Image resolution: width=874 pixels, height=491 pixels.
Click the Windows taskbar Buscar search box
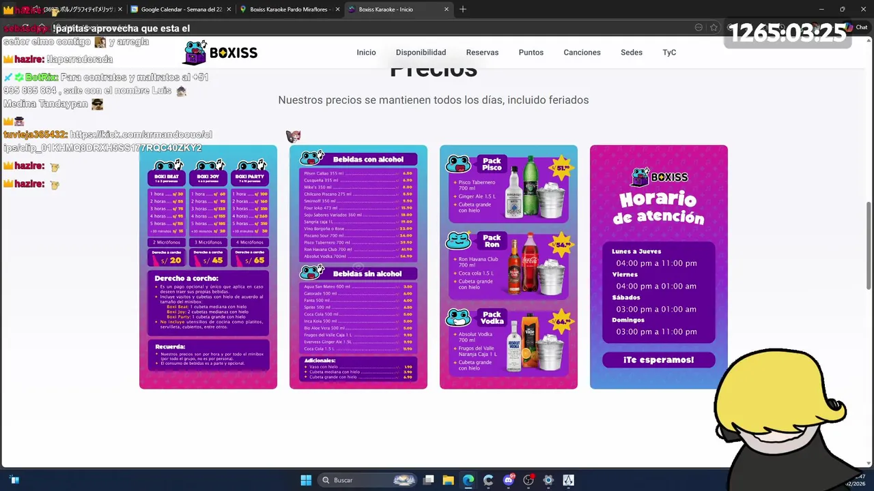367,480
